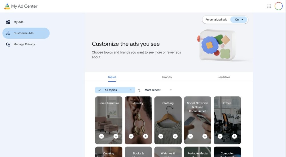Open the Google apps grid icon

[269, 6]
